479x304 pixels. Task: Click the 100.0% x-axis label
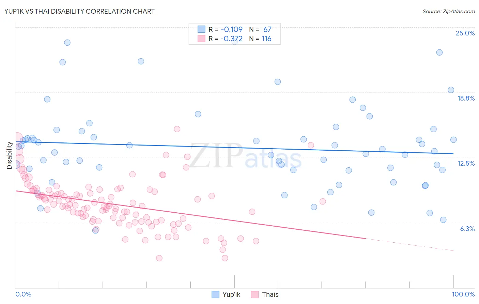tap(463, 294)
